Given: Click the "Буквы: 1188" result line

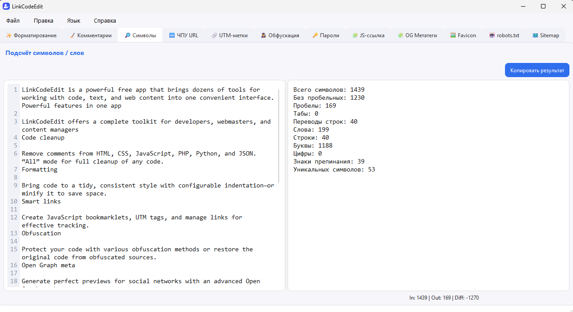Looking at the screenshot, I should [x=313, y=145].
